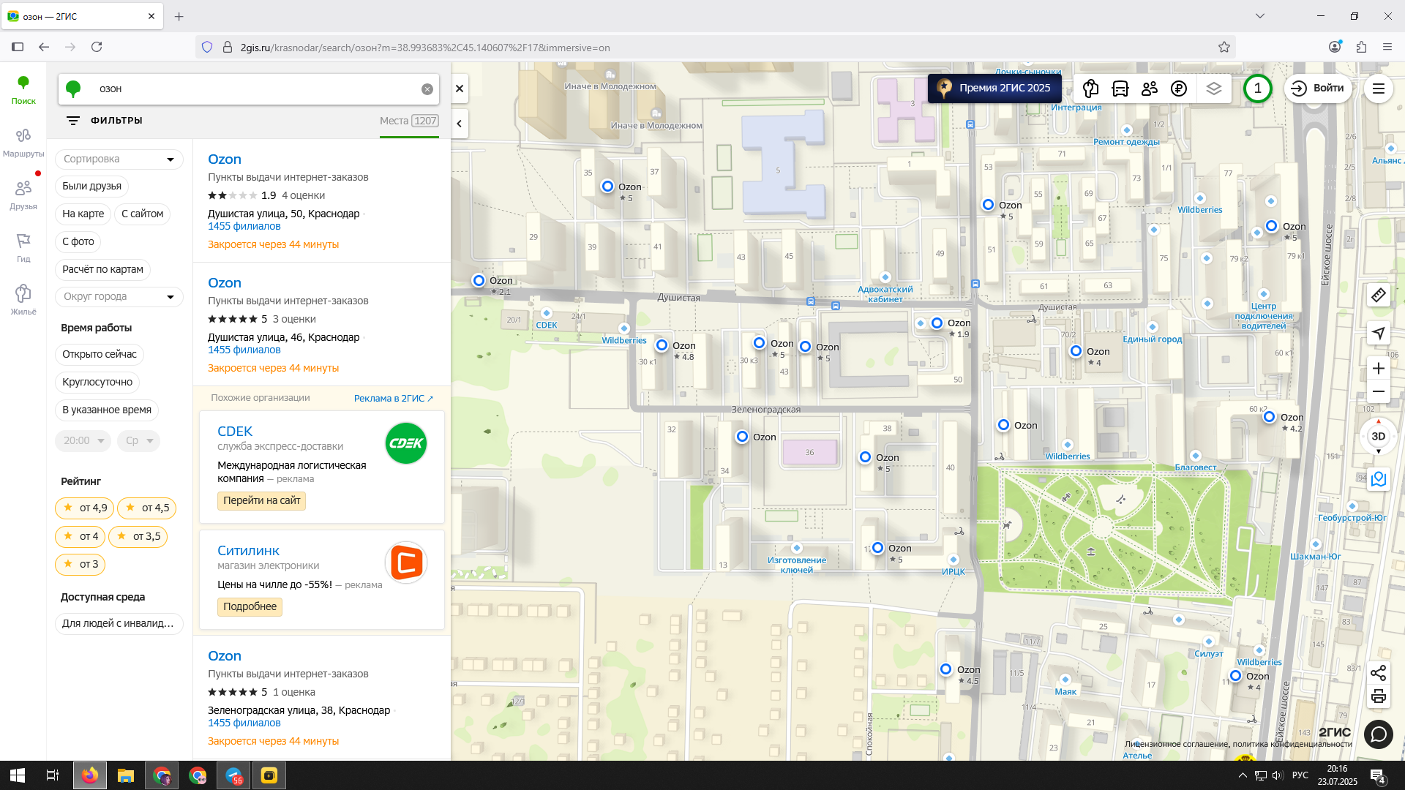Viewport: 1405px width, 790px height.
Task: Open the chat support bubble icon
Action: point(1378,734)
